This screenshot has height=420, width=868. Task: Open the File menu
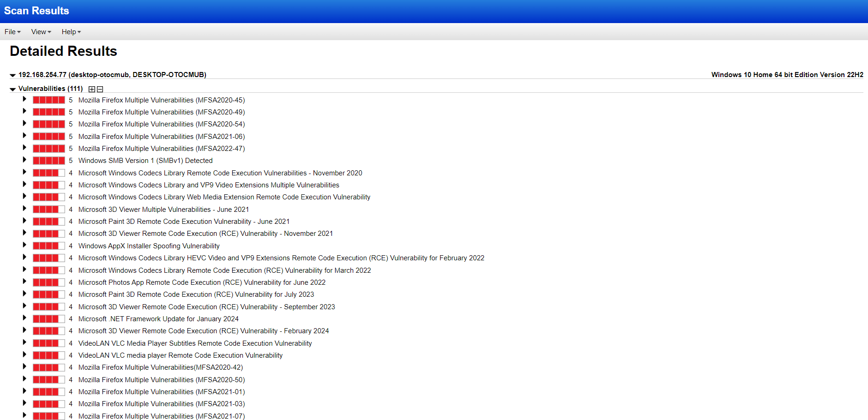[12, 32]
